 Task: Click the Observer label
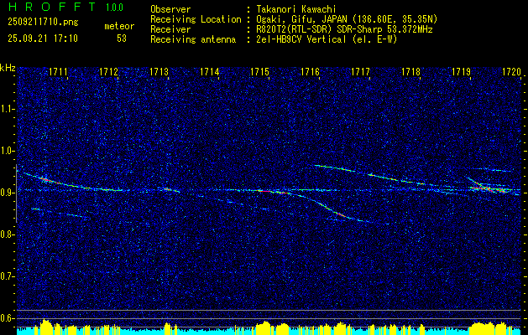(170, 9)
